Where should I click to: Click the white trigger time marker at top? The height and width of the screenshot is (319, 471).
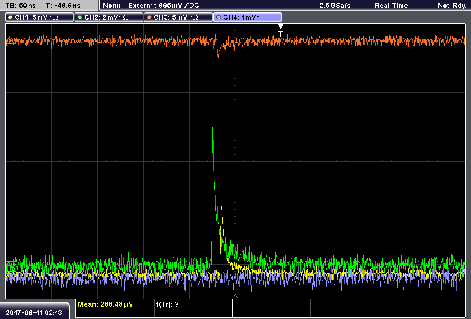coord(281,30)
